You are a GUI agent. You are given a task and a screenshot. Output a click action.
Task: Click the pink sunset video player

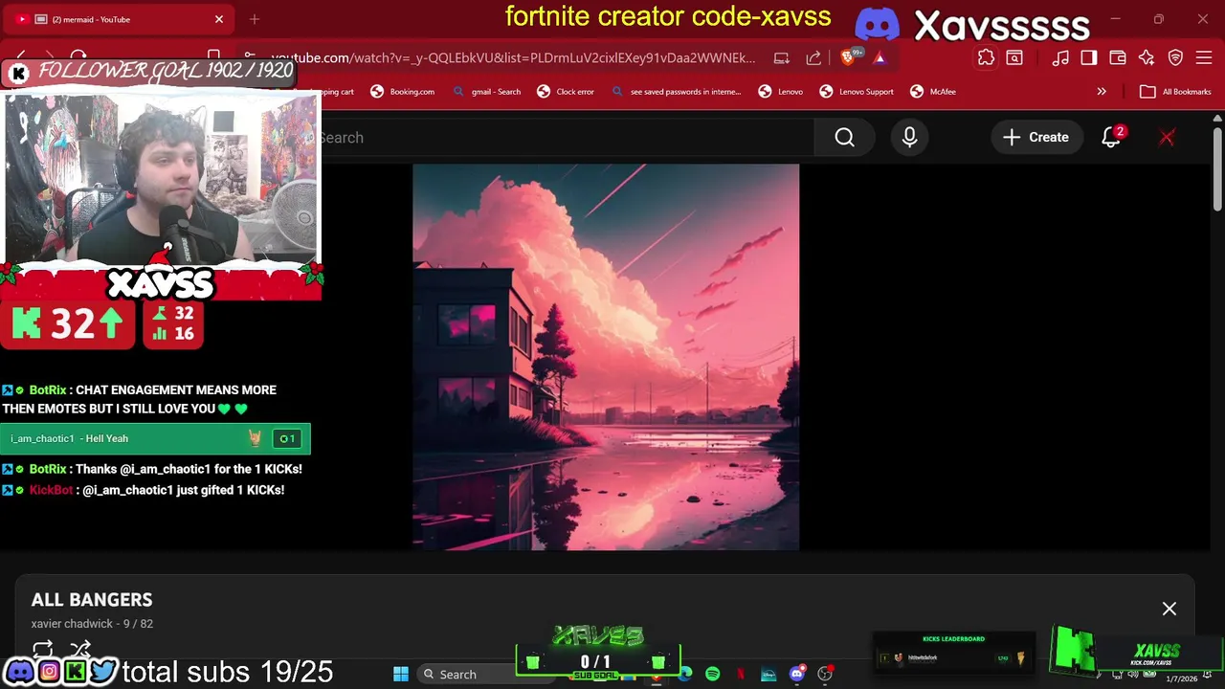pos(606,357)
